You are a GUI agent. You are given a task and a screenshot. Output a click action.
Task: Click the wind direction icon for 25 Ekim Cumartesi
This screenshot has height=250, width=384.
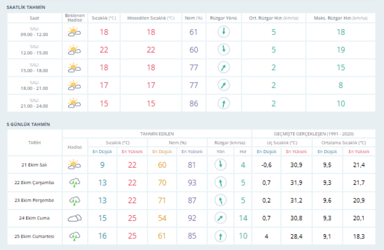point(220,236)
